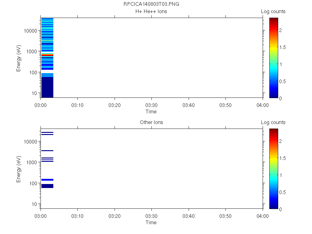The width and height of the screenshot is (312, 234).
Task: Click the 'Time' axis label of bottom plot
Action: tap(151, 222)
